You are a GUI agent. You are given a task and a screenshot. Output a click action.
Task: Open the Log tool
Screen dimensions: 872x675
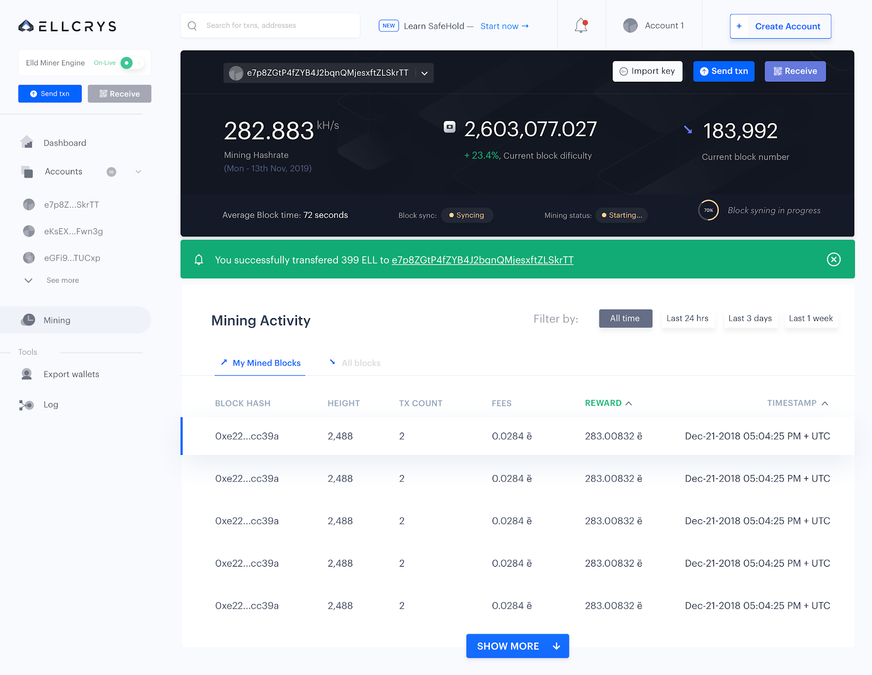[x=51, y=404]
